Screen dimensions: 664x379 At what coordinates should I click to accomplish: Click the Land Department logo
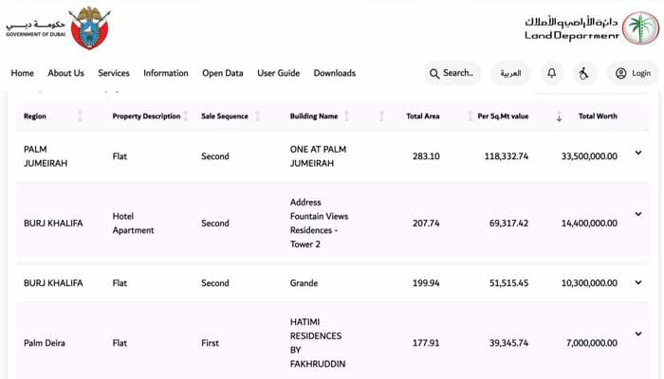pos(590,28)
